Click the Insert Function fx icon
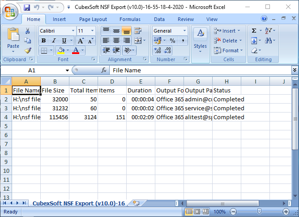The width and height of the screenshot is (299, 217). point(104,70)
